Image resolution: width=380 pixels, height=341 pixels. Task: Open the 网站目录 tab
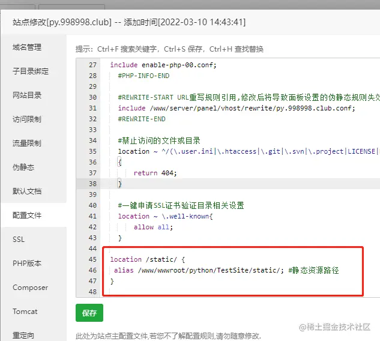(x=27, y=95)
